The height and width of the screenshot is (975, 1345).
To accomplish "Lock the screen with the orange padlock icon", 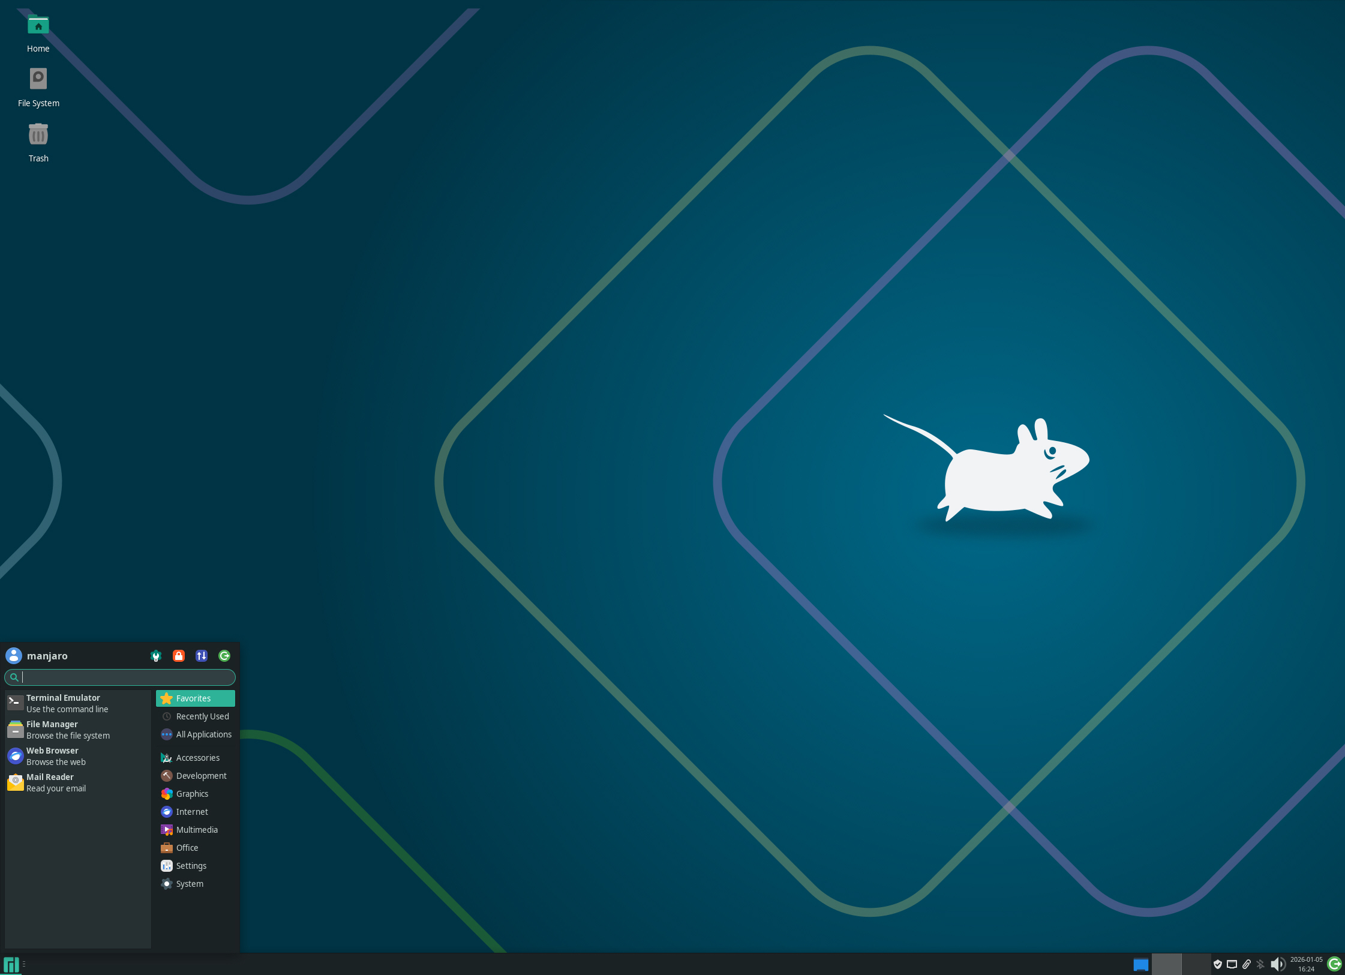I will click(179, 656).
